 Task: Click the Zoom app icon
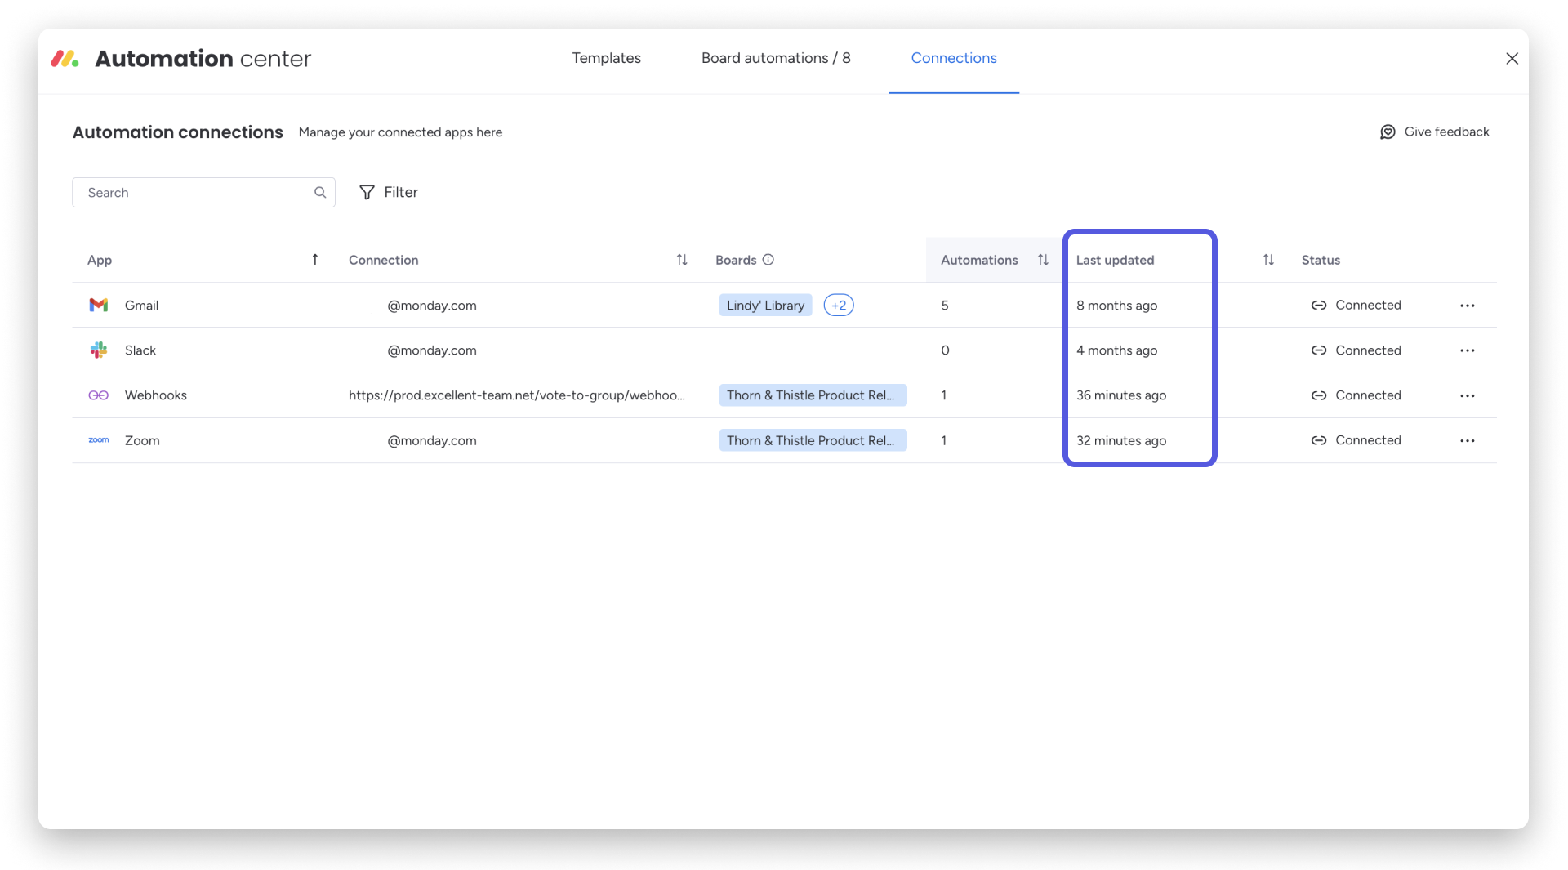98,440
